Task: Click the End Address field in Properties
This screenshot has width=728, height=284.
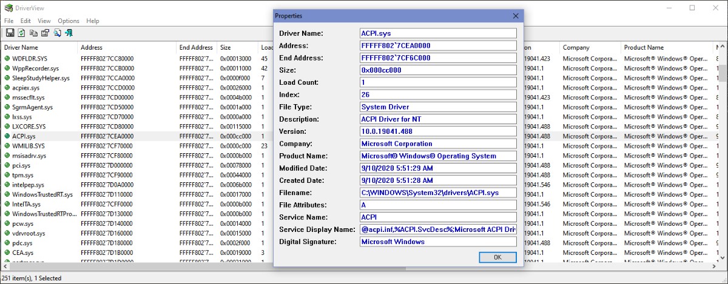Action: tap(438, 58)
